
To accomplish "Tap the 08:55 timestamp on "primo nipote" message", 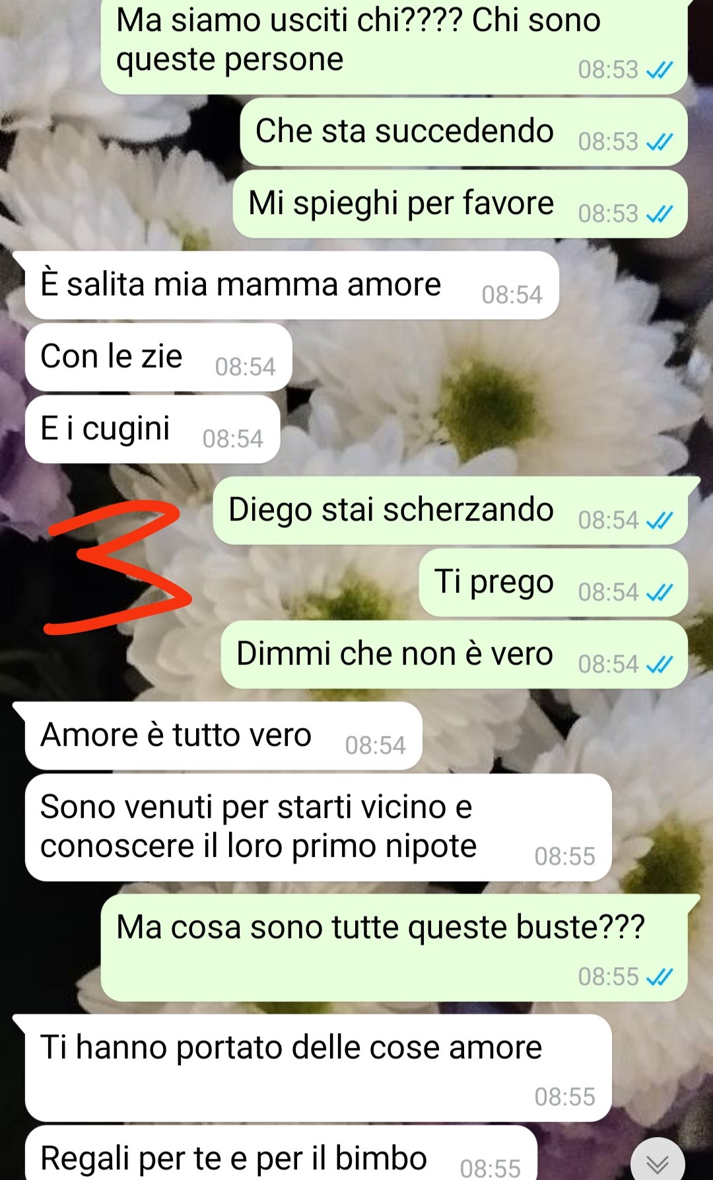I will click(564, 856).
